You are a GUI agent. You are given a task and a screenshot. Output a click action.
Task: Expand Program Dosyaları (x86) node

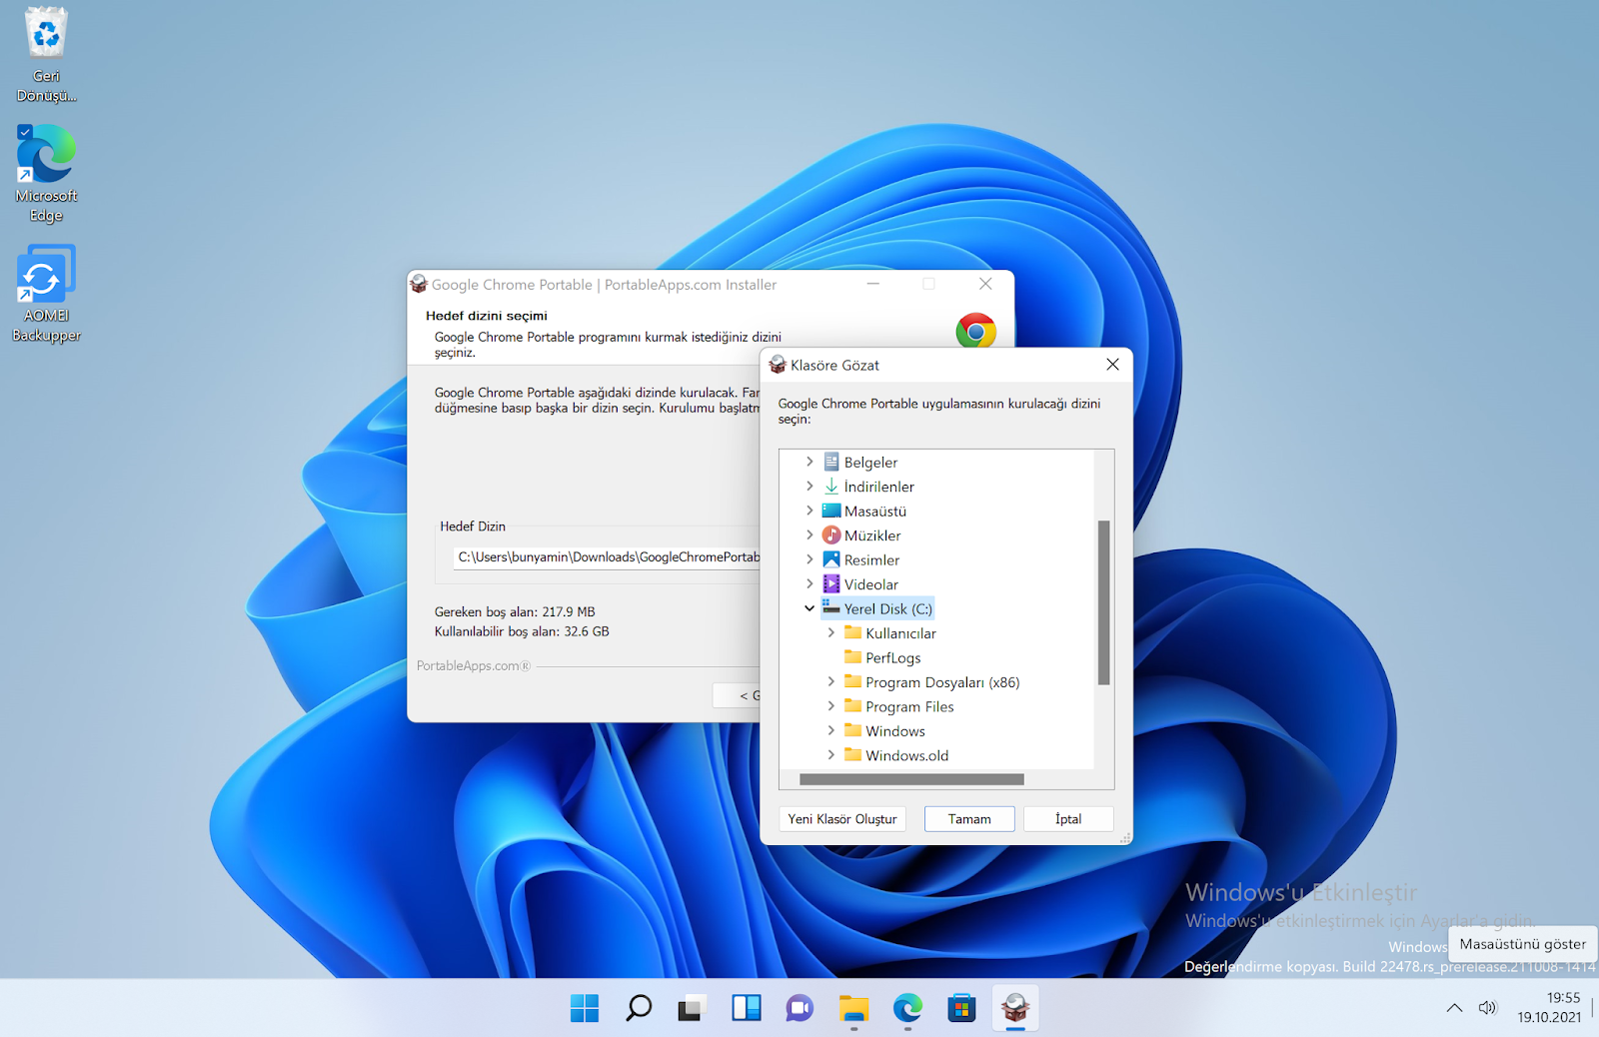pos(830,681)
